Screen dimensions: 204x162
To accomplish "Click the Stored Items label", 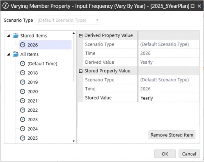I will pos(34,36).
